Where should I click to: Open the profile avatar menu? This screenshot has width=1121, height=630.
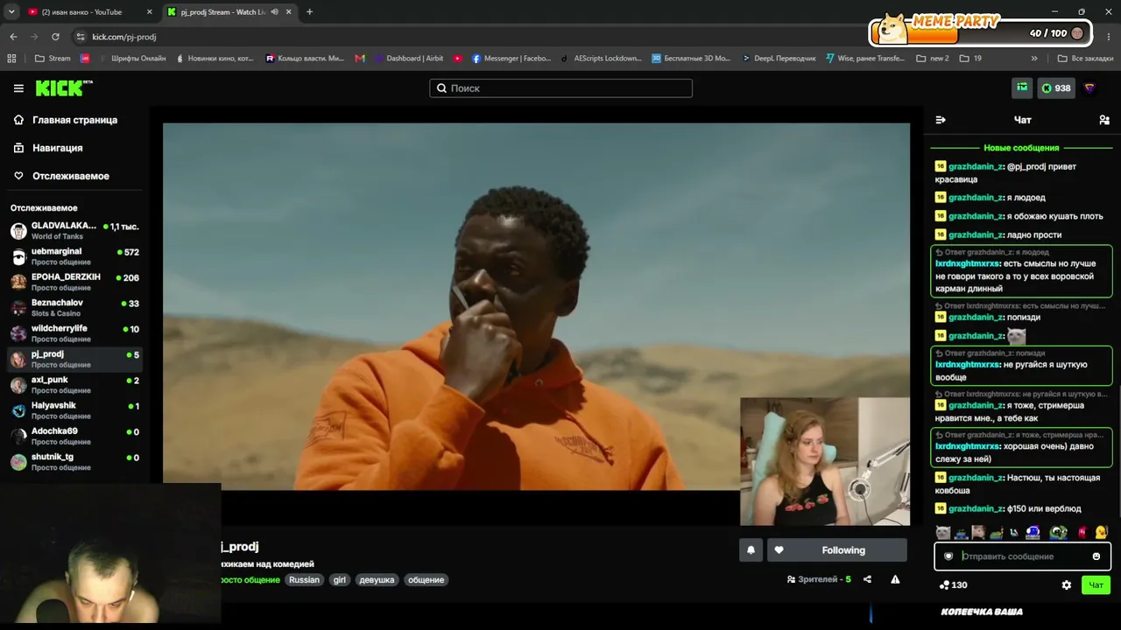tap(1090, 87)
